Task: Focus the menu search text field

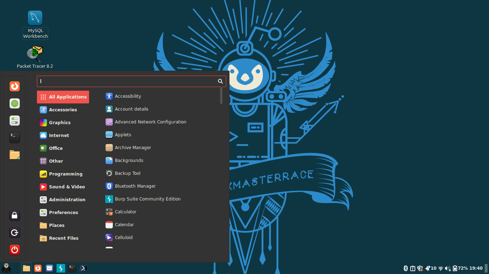Action: point(131,81)
